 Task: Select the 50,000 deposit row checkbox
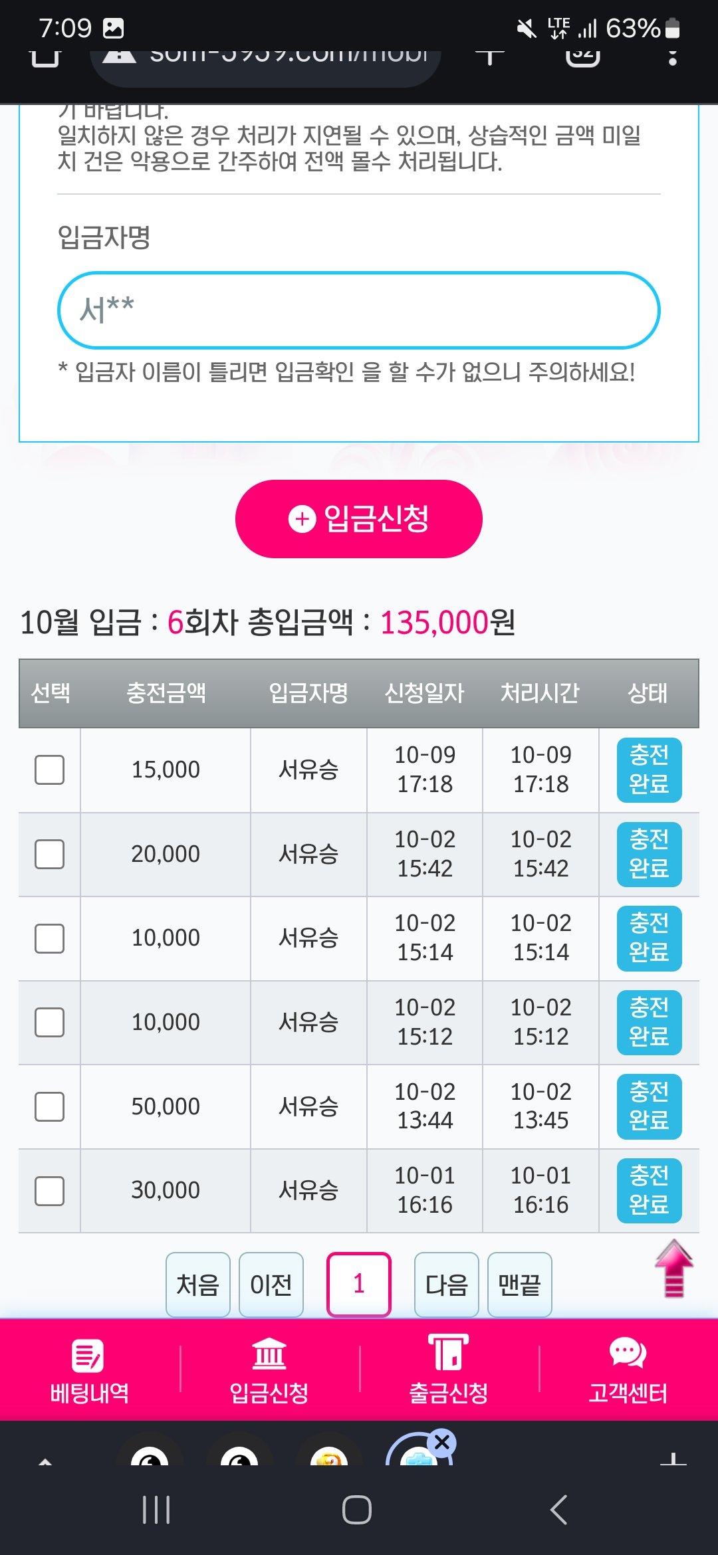tap(50, 1106)
